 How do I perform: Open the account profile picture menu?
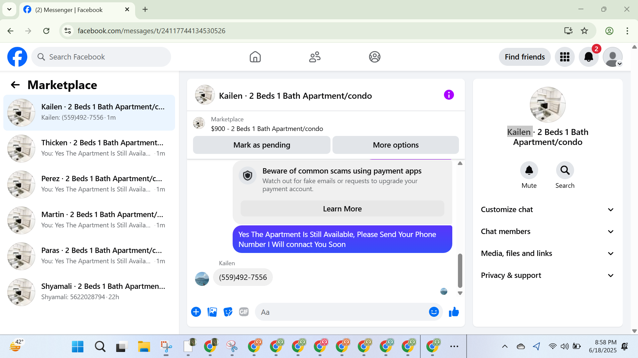pos(613,57)
